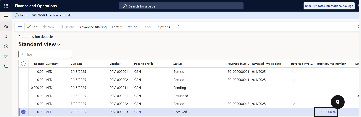361x117 pixels.
Task: Click the Refund action
Action: pos(132,27)
